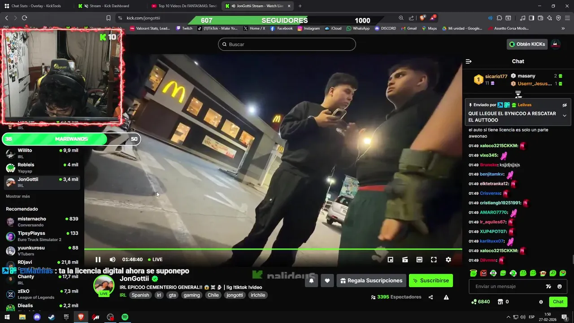
Task: Open Brave VPN shield icon
Action: pos(558,18)
